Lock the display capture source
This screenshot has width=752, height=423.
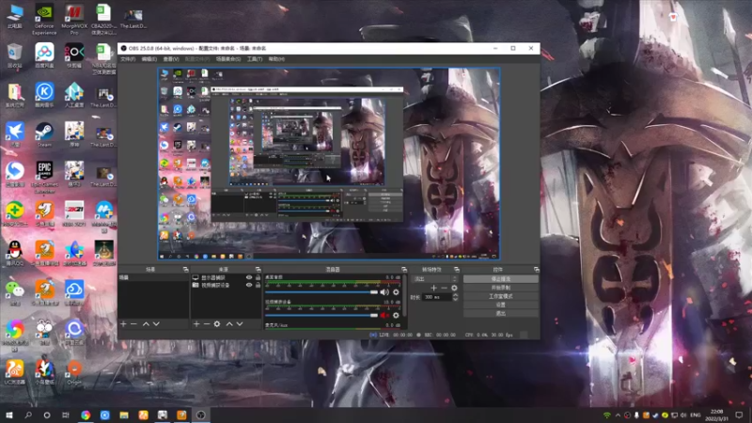(x=258, y=277)
